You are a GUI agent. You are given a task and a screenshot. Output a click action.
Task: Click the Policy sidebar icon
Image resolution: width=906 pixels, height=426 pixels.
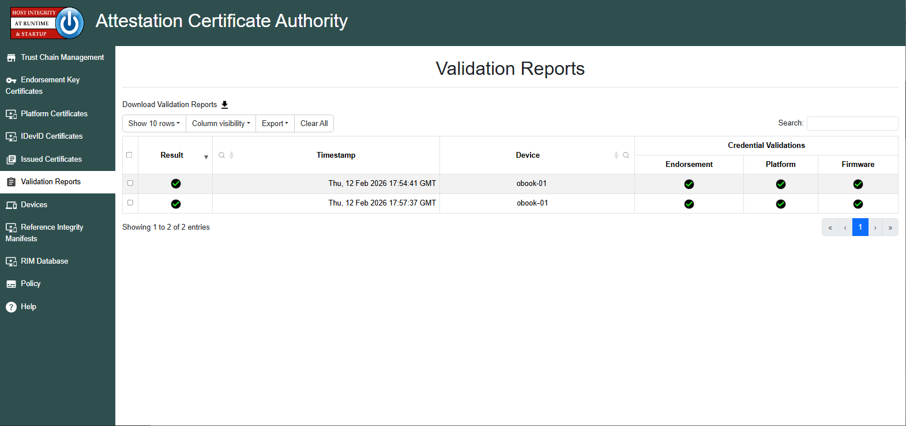11,284
